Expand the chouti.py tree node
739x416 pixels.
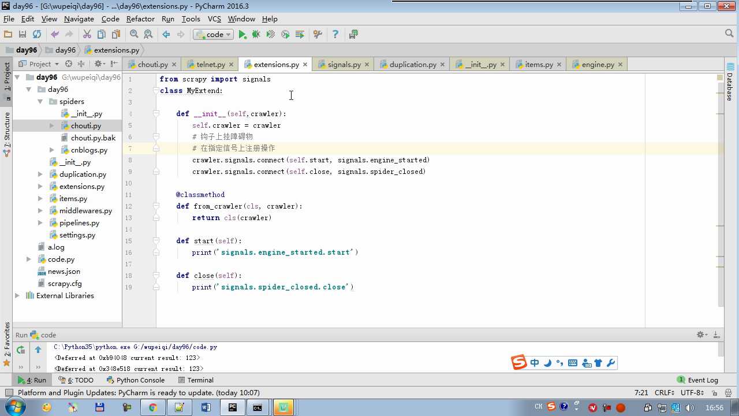point(52,126)
